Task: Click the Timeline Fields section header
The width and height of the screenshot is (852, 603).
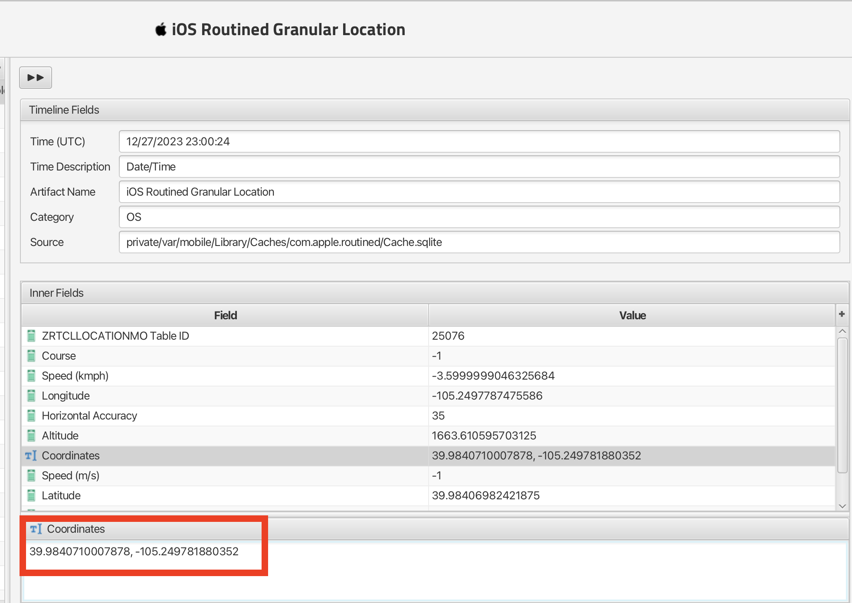Action: (x=435, y=110)
